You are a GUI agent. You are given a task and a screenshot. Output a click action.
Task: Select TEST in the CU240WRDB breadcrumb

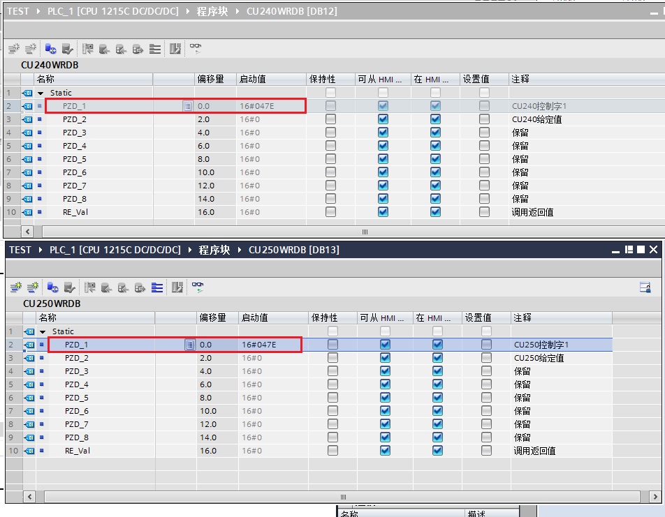pyautogui.click(x=18, y=11)
